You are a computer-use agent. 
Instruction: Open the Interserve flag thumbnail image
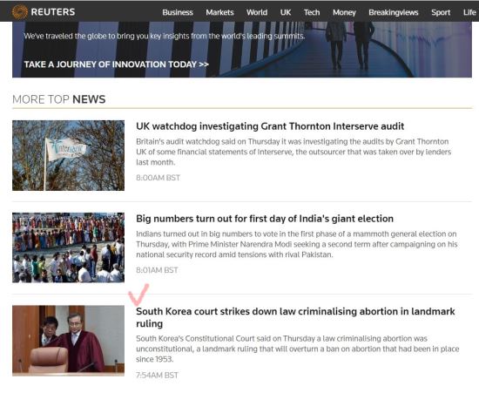point(69,155)
